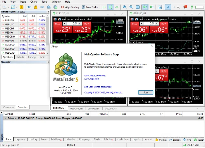The image size is (205, 148).
Task: Open the Insert menu
Action: (x=23, y=2)
